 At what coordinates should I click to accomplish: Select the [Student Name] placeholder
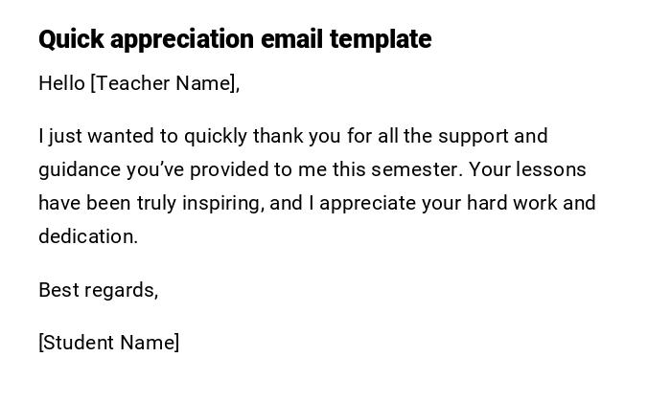pyautogui.click(x=108, y=343)
